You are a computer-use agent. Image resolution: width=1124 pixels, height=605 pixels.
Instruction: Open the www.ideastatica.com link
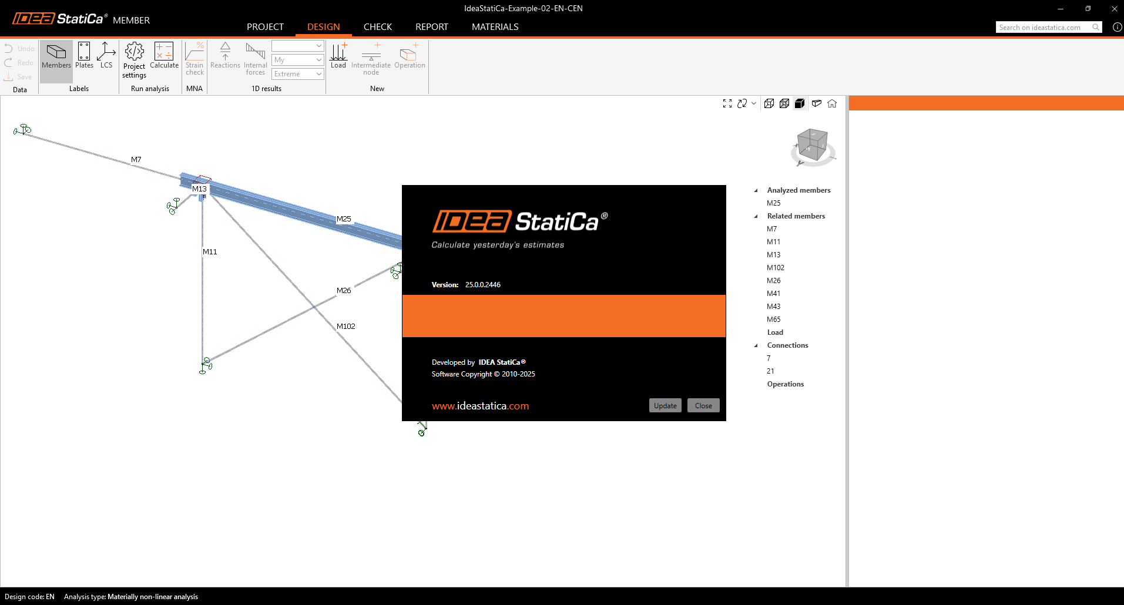click(x=480, y=406)
